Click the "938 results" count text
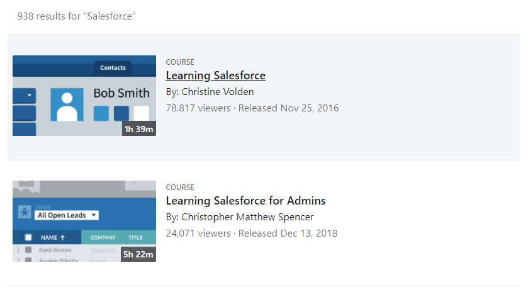The image size is (528, 292). tap(76, 16)
